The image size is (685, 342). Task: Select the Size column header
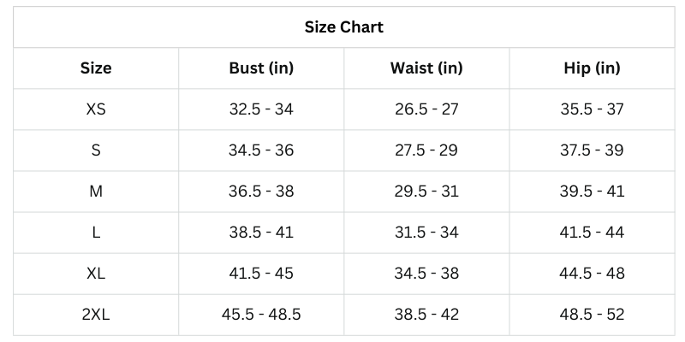point(96,68)
